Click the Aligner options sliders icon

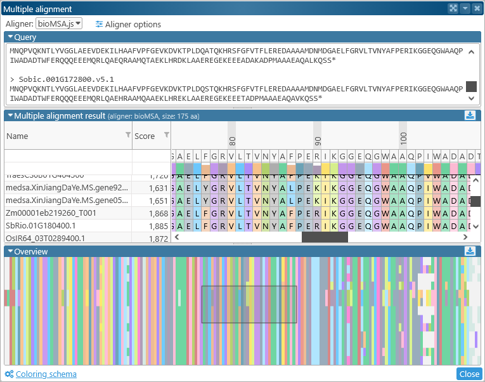(99, 24)
